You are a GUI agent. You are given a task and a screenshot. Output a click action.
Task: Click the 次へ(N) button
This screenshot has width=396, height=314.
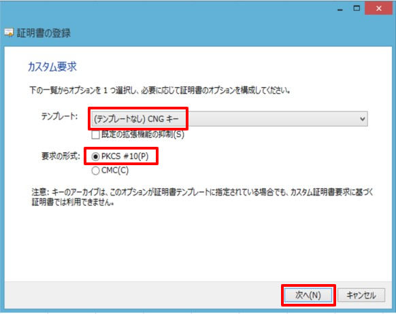pos(308,295)
